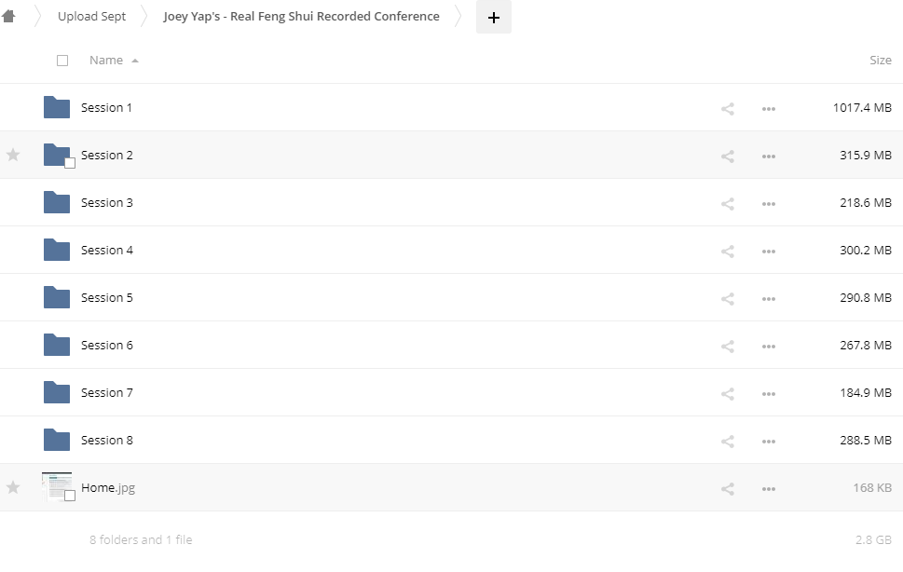Click the home icon in breadcrumb
The height and width of the screenshot is (572, 903).
[9, 17]
